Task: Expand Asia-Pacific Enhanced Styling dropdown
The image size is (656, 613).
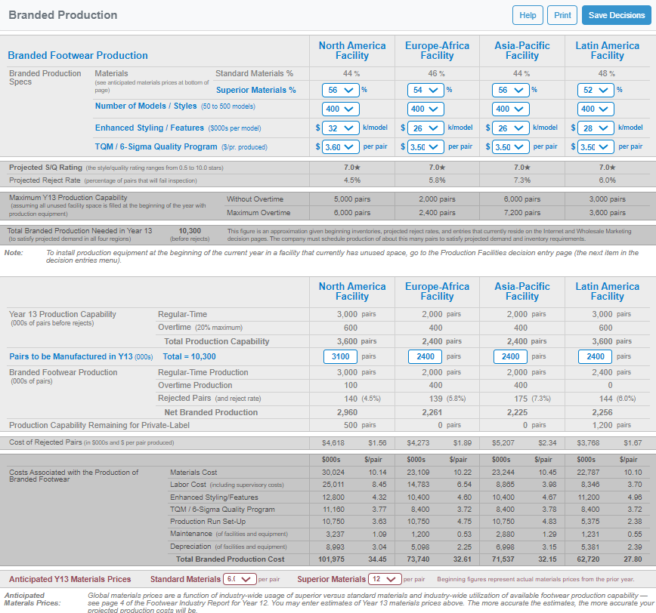Action: (511, 128)
